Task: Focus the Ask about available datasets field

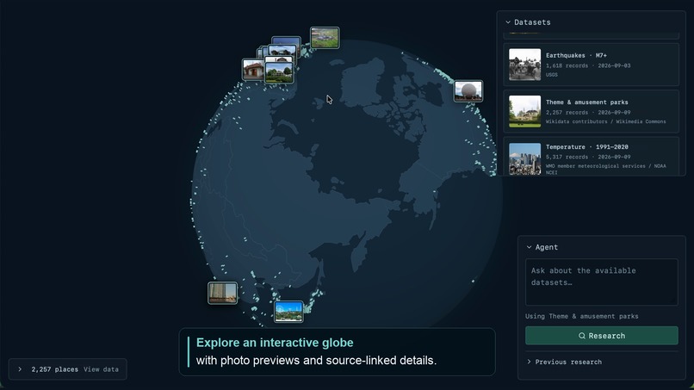Action: (602, 282)
